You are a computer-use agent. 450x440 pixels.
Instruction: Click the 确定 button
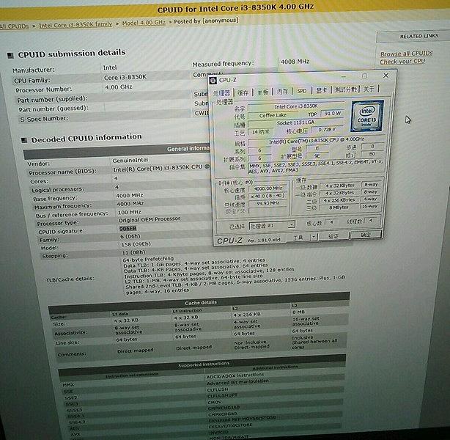366,235
